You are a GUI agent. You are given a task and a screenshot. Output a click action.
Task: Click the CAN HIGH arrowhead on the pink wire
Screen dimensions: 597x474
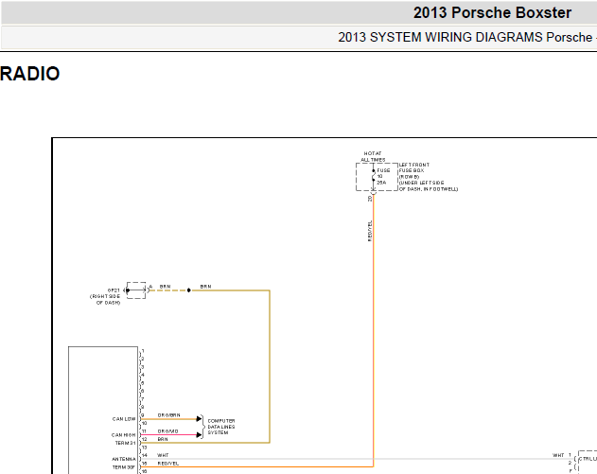[x=199, y=435]
